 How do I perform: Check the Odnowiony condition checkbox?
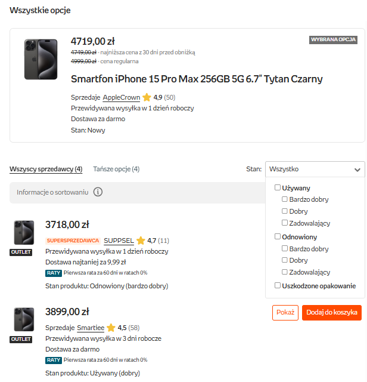(x=278, y=236)
